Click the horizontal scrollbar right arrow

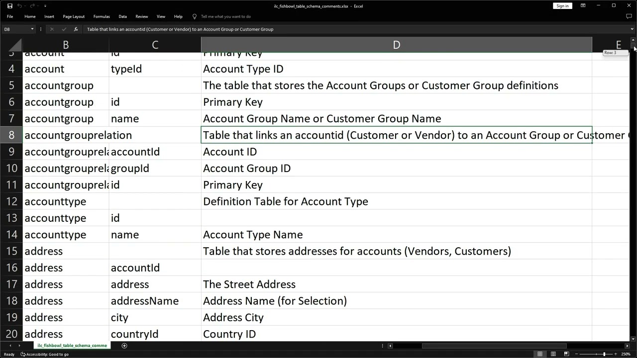pyautogui.click(x=627, y=346)
